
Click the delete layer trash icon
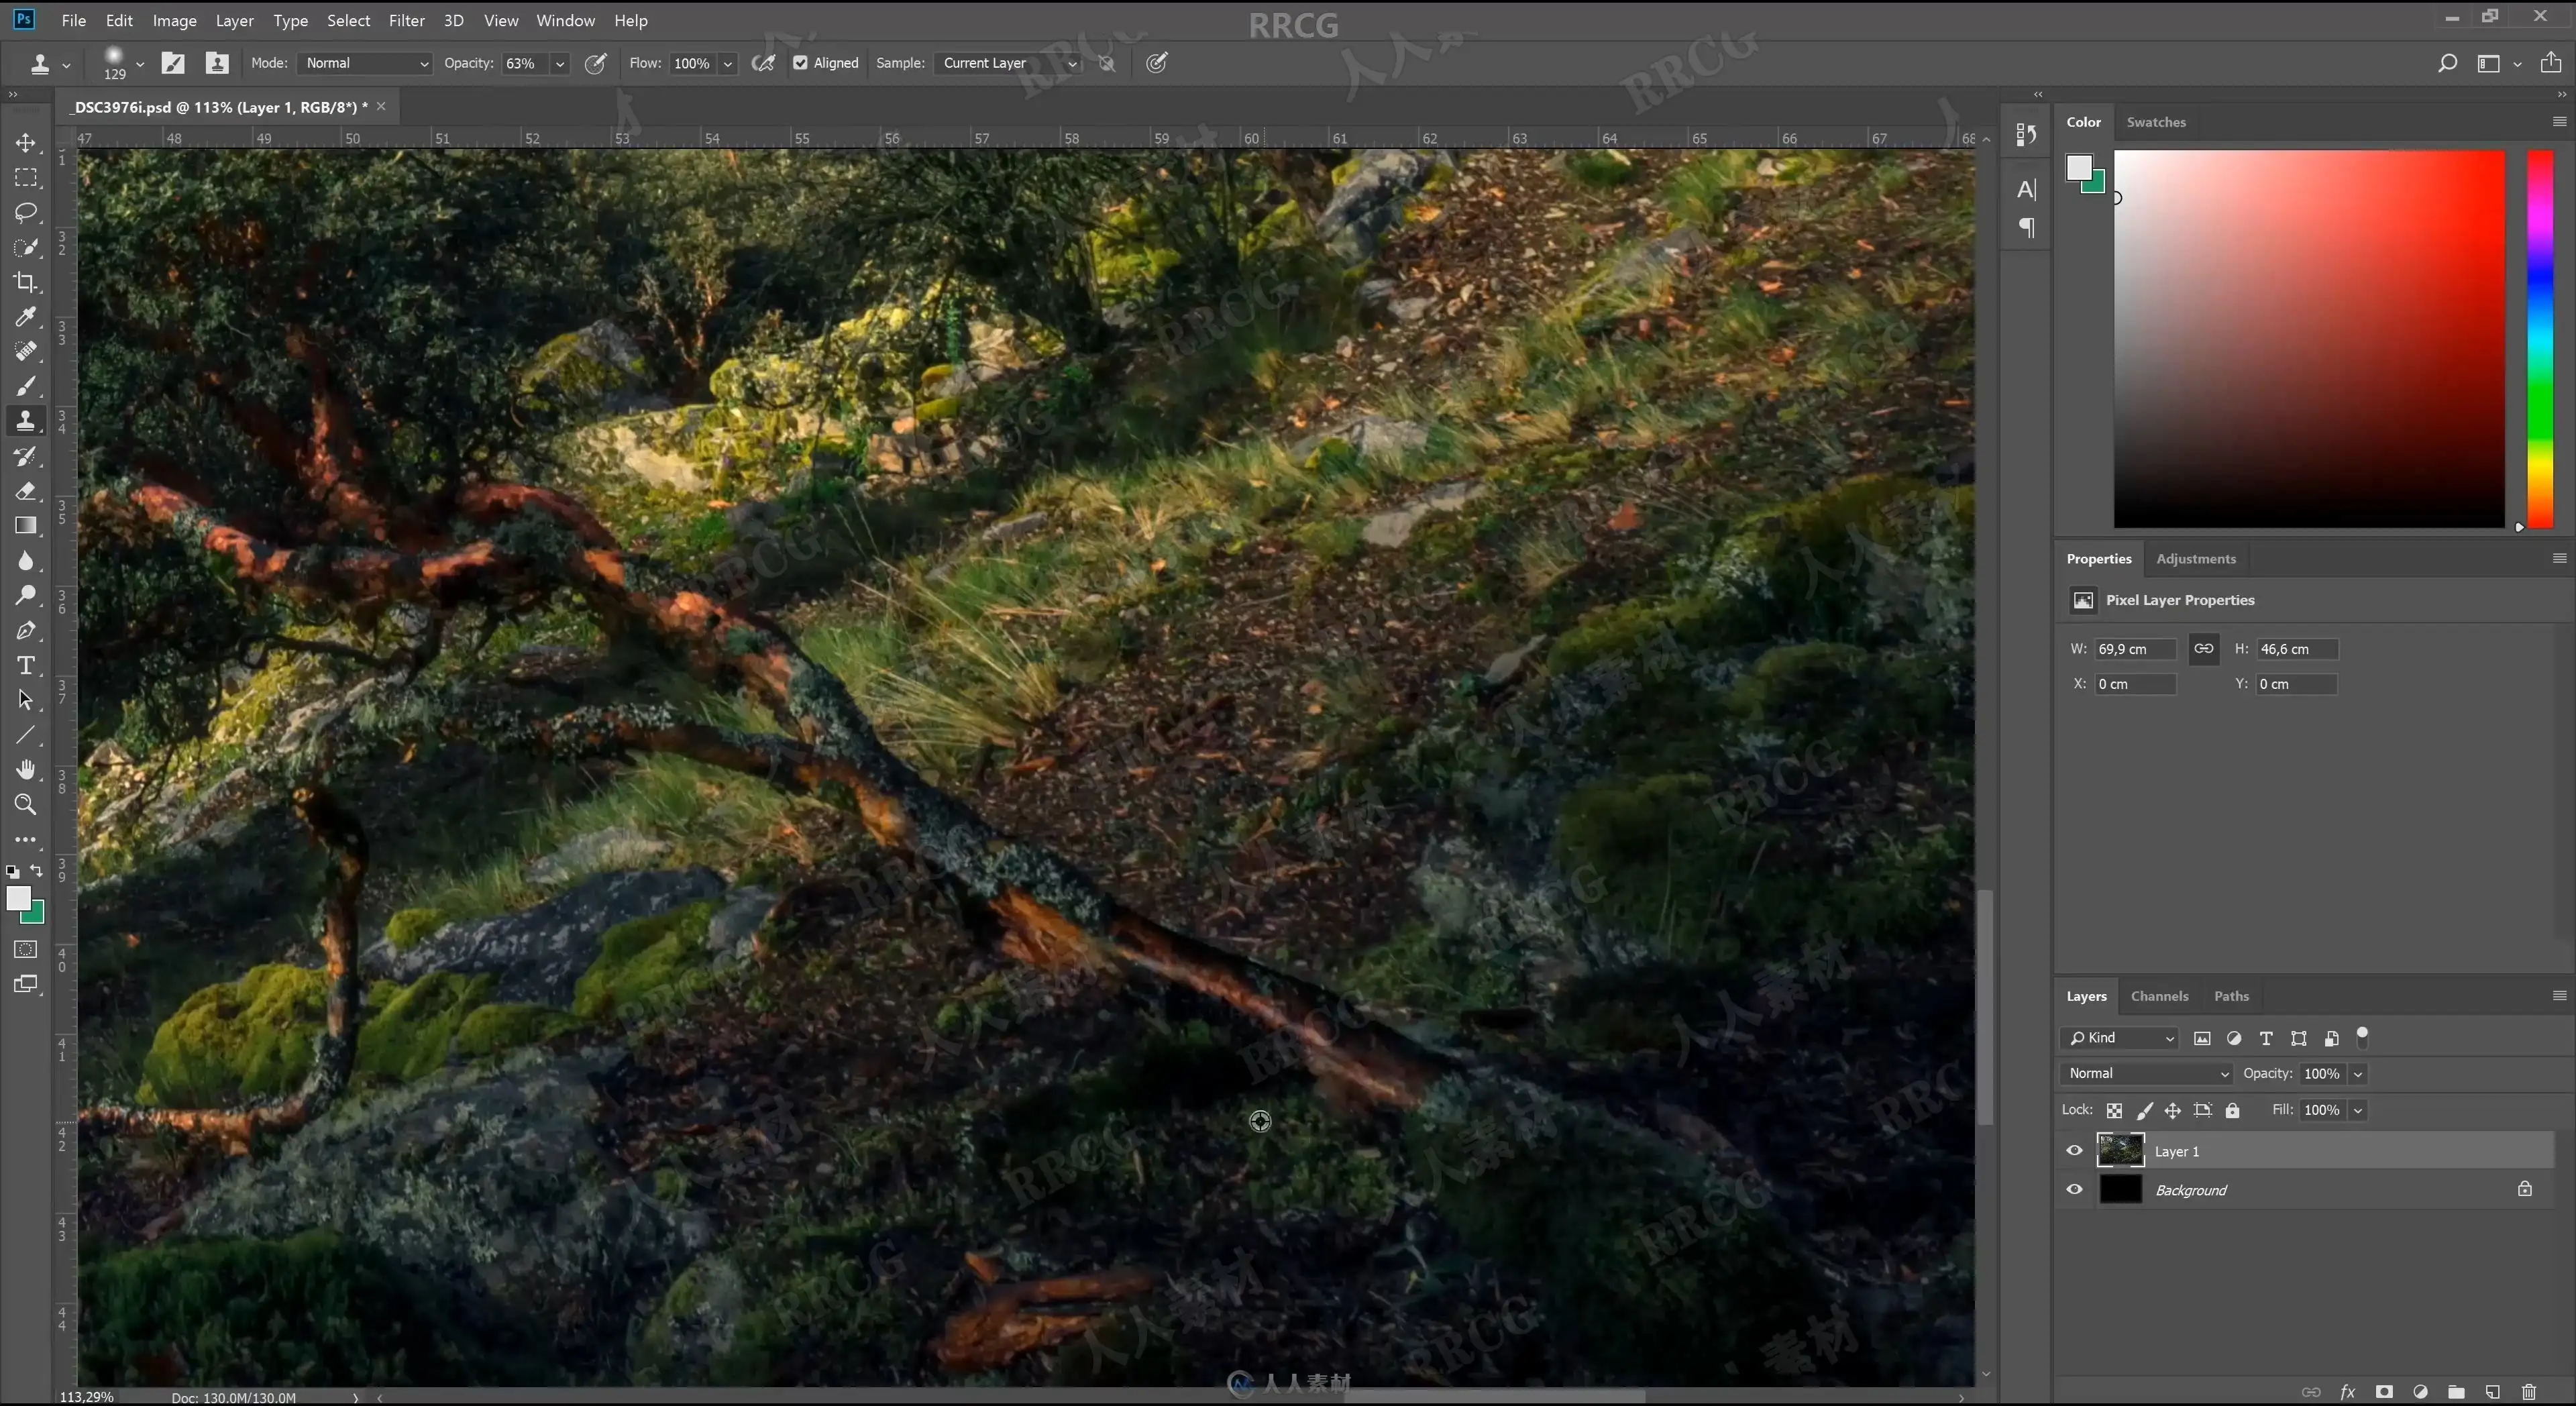(x=2529, y=1391)
